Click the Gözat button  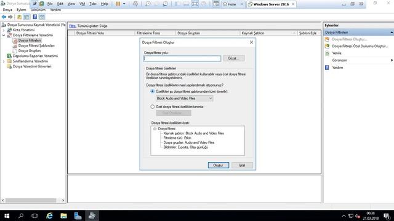(234, 58)
